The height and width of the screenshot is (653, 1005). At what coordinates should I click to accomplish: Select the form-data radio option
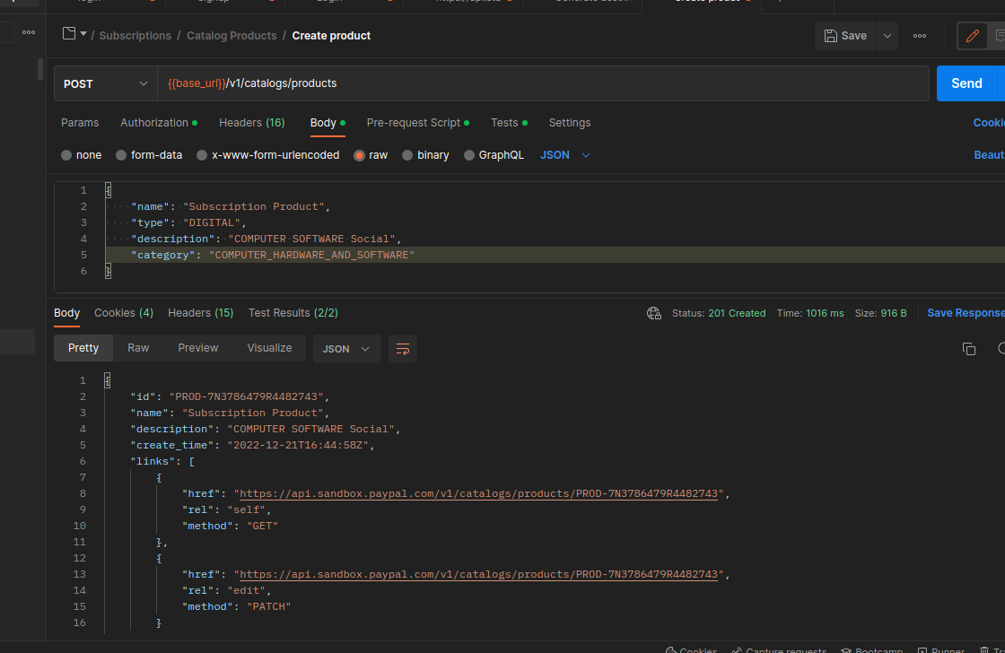[121, 155]
